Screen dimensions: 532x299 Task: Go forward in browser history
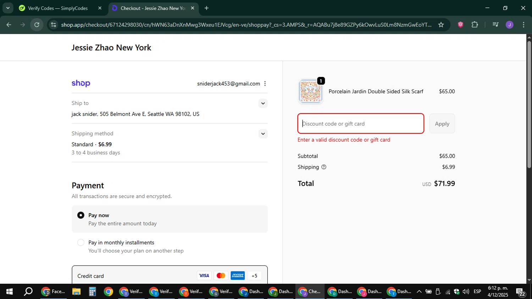point(23,24)
